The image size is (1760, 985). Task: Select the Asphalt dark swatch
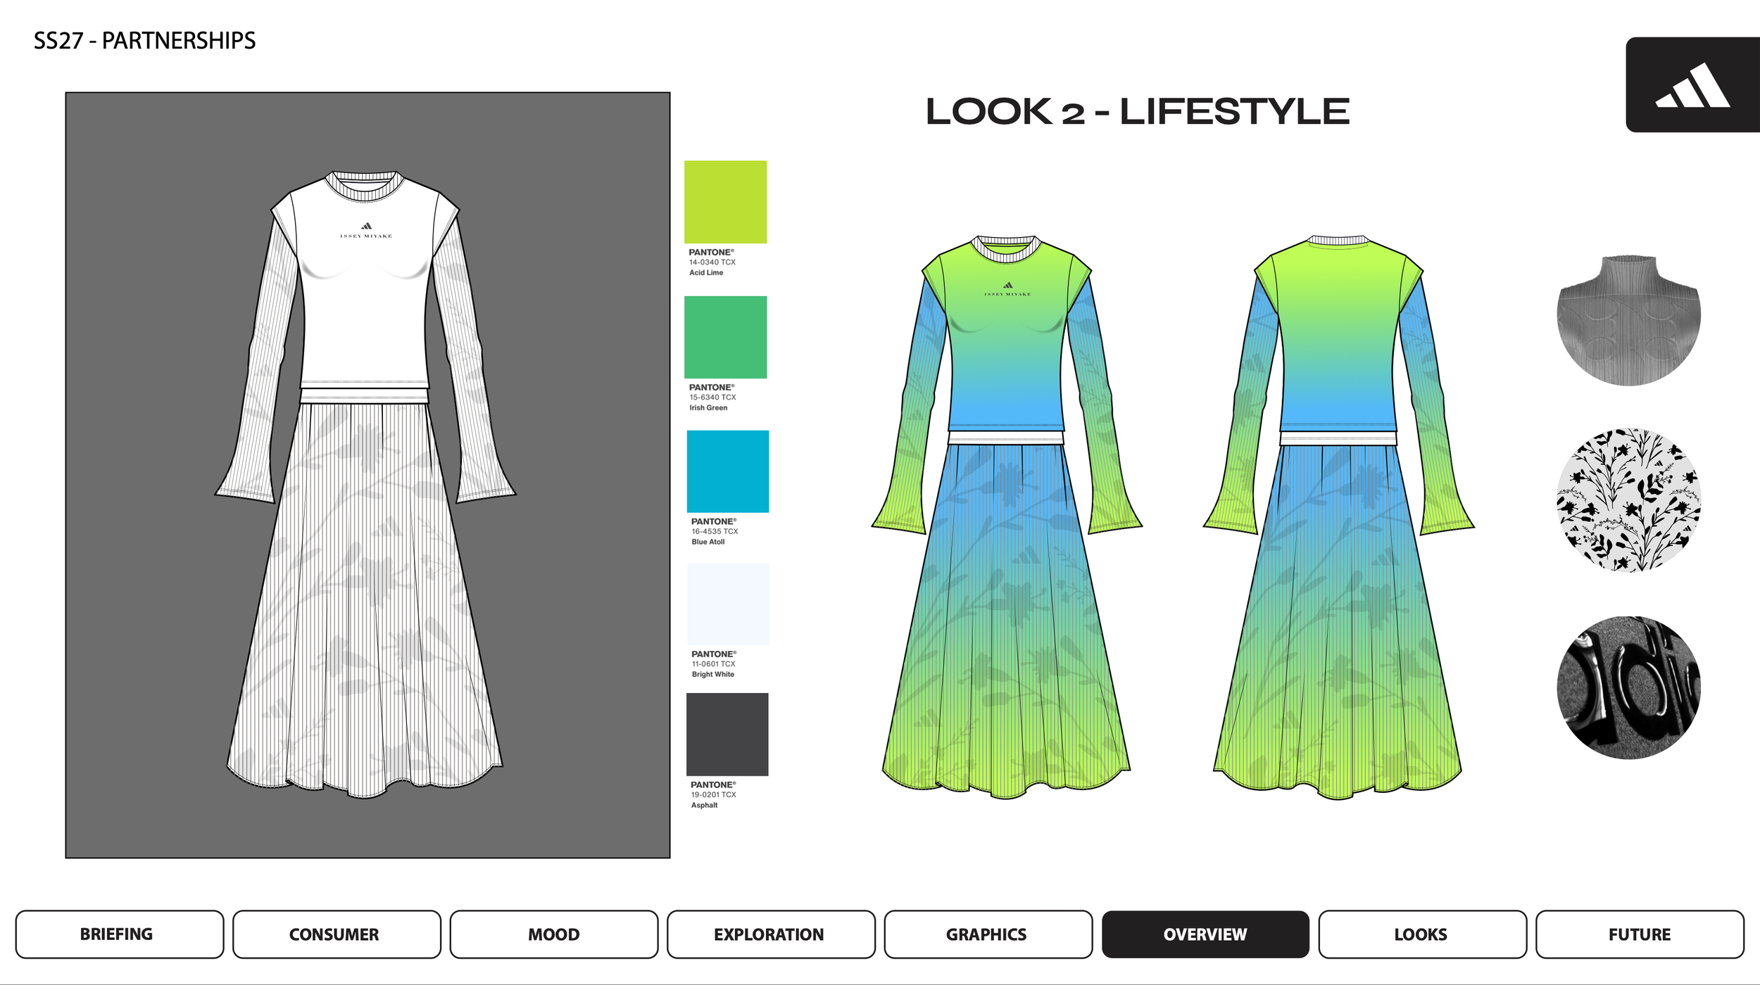click(727, 734)
